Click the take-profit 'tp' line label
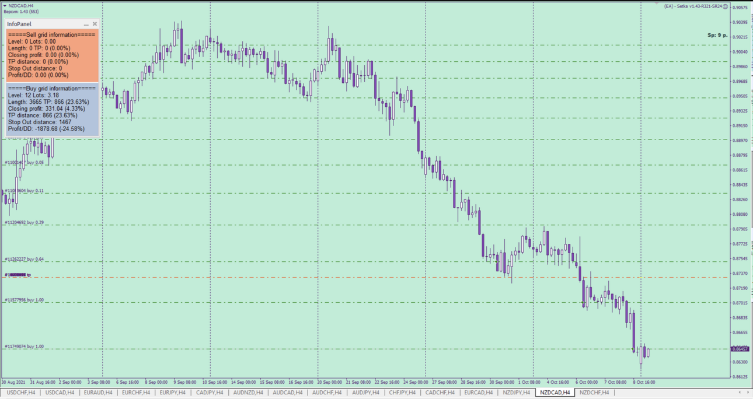This screenshot has width=753, height=399. tap(18, 275)
